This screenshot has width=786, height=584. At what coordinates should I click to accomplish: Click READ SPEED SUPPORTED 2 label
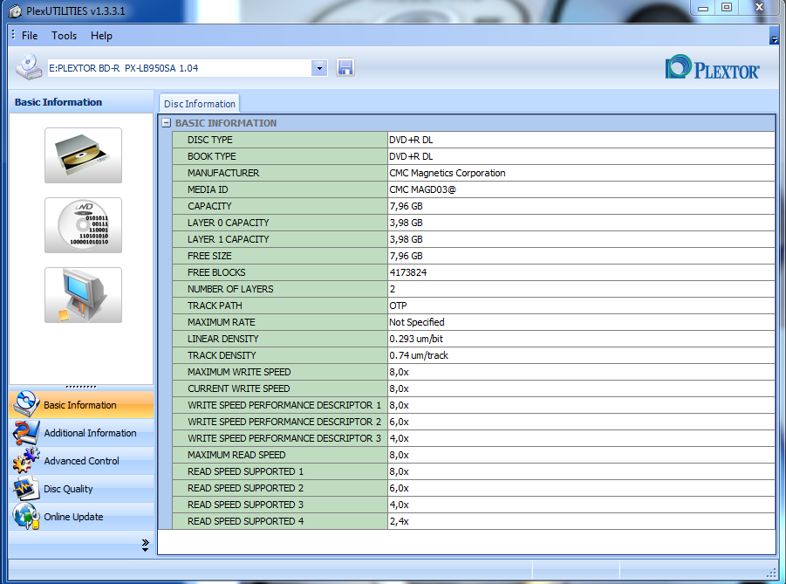[246, 488]
